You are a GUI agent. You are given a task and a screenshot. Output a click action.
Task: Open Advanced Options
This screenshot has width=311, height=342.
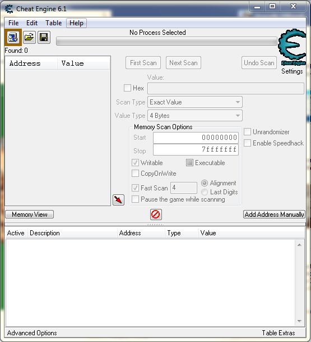(x=32, y=333)
